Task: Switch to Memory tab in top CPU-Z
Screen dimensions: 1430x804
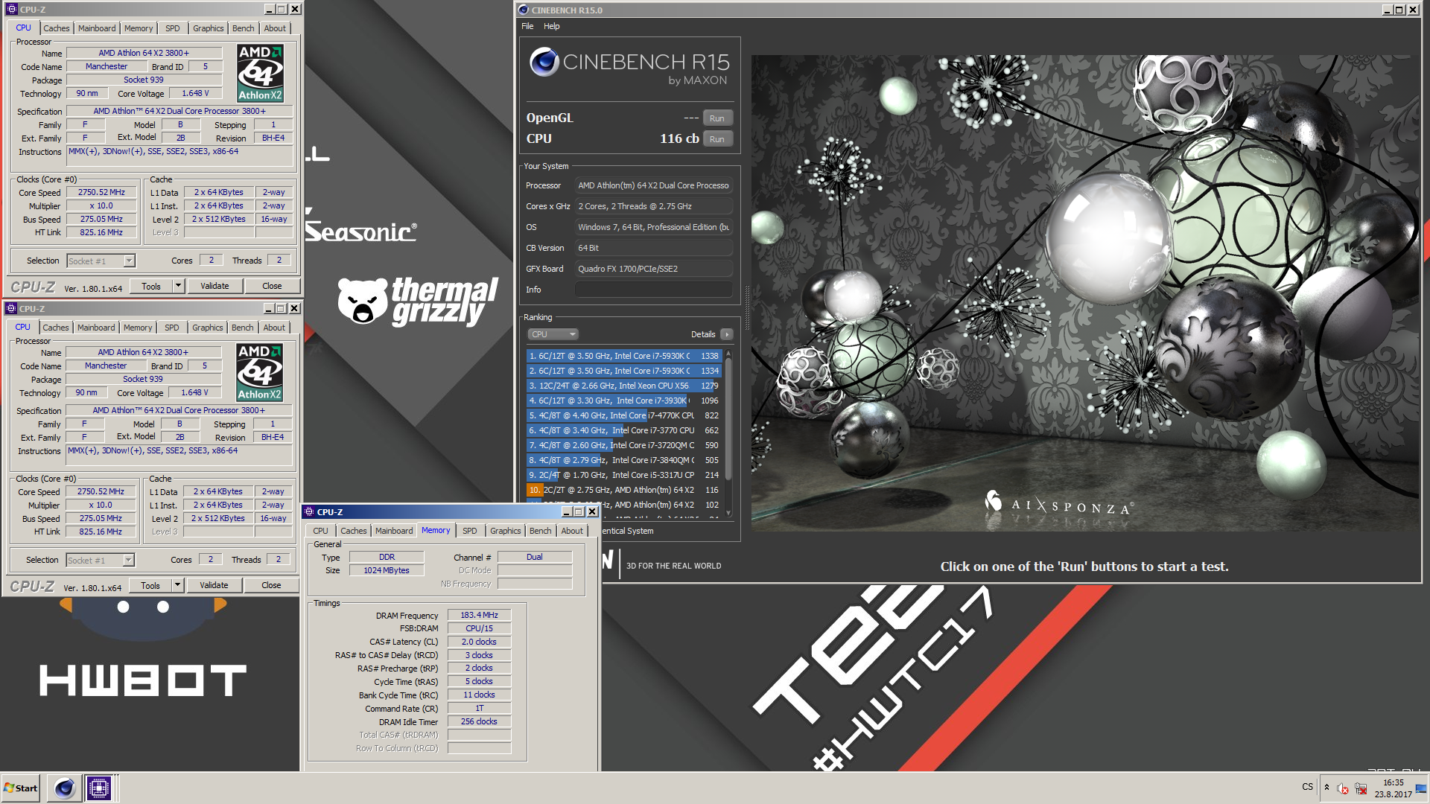Action: (139, 28)
